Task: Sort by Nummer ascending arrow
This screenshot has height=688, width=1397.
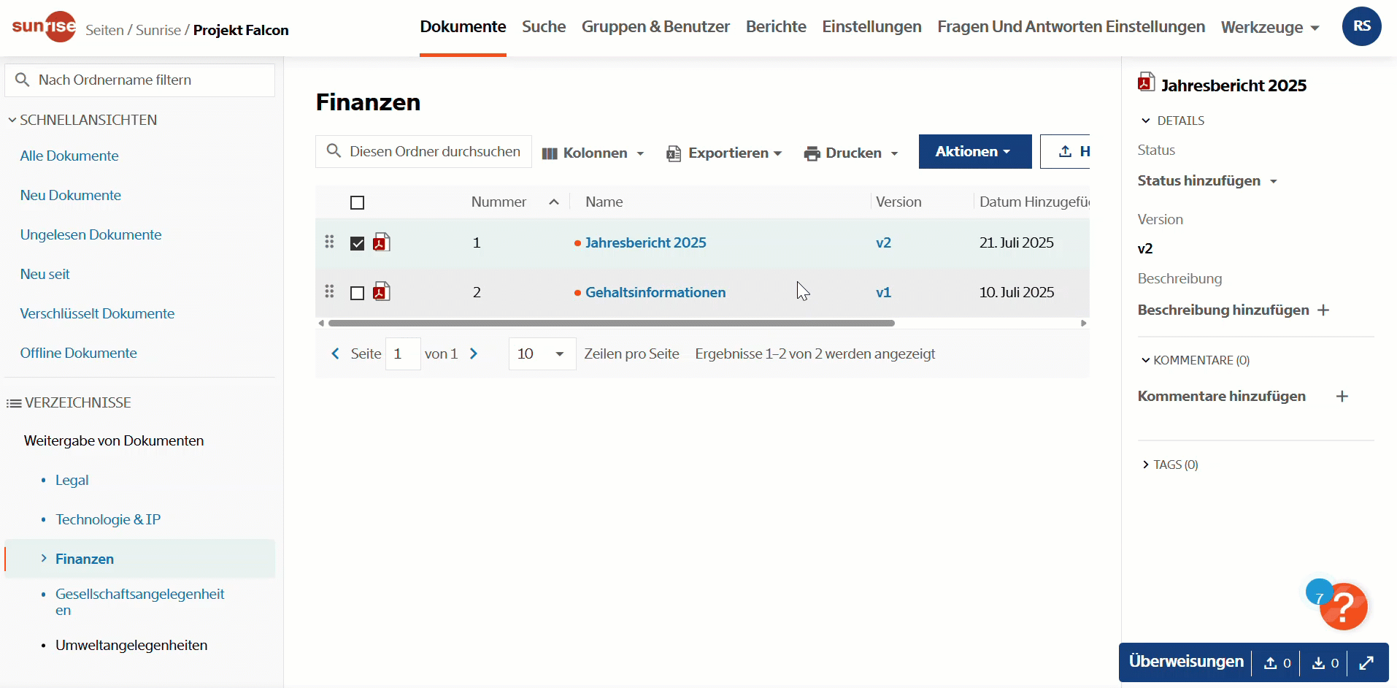Action: (554, 202)
